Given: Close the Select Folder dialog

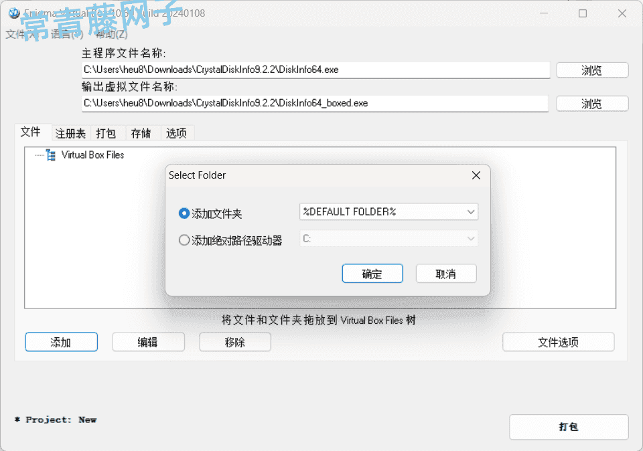Looking at the screenshot, I should point(476,175).
